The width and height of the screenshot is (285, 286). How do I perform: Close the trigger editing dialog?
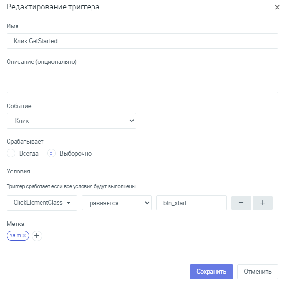pyautogui.click(x=277, y=7)
